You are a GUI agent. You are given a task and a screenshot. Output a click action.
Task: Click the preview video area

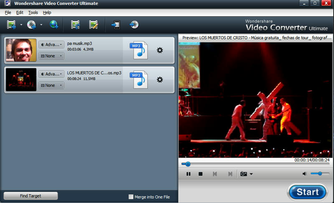(x=256, y=100)
